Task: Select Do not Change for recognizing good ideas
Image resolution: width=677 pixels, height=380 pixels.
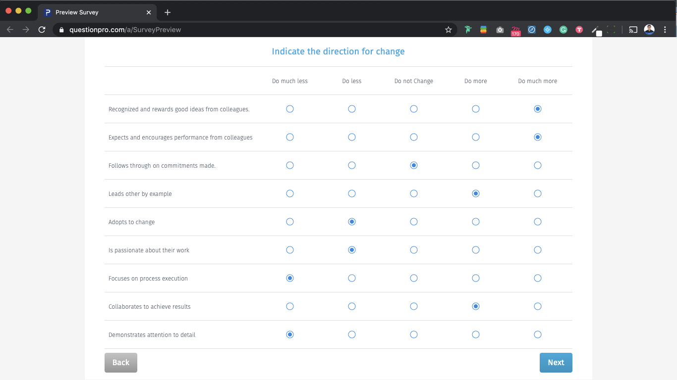Action: tap(414, 109)
